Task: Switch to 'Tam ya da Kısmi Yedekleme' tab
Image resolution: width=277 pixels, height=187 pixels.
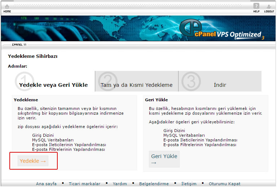Action: pos(136,85)
